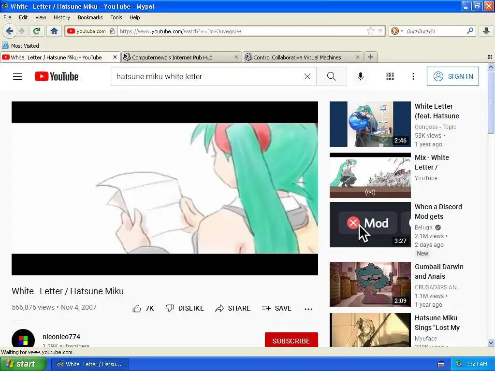495x371 pixels.
Task: Expand the URL bar history dropdown arrow
Action: click(380, 31)
